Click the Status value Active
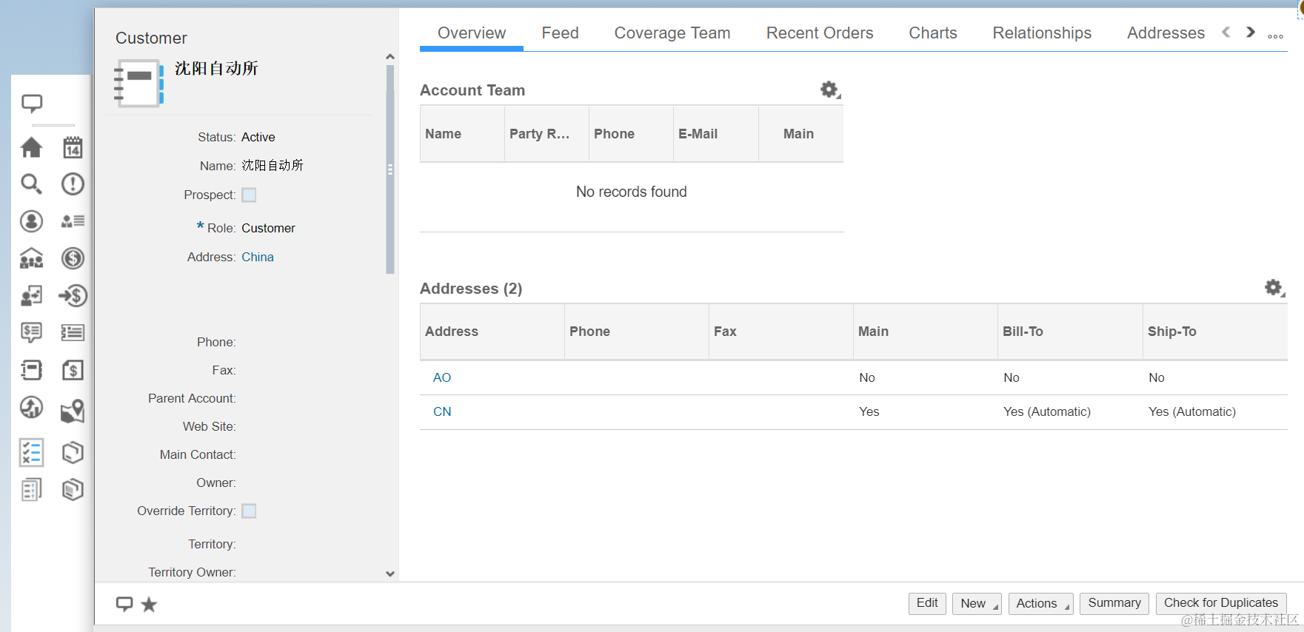The image size is (1304, 632). [x=258, y=138]
